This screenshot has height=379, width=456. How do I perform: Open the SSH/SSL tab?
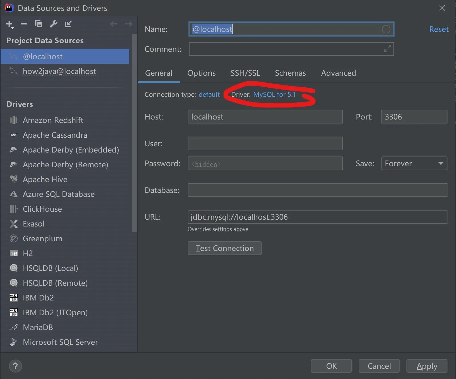(x=245, y=73)
